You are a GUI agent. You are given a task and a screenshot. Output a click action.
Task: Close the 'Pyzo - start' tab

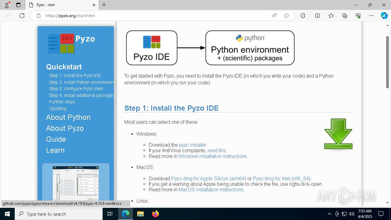(94, 5)
